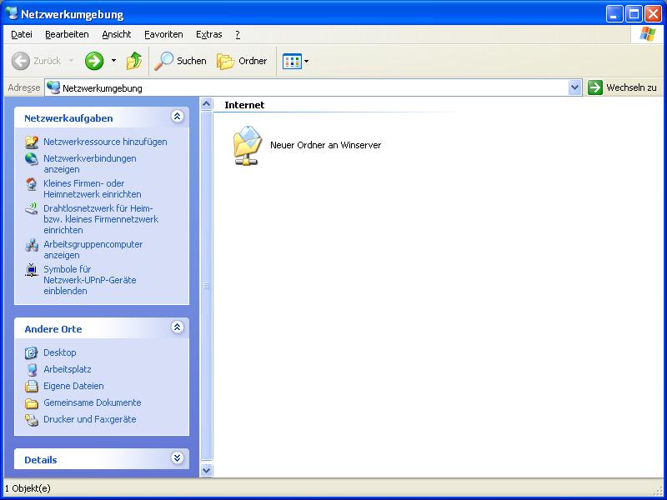Collapse the Netzwerkaufgaben panel
The width and height of the screenshot is (667, 500).
pyautogui.click(x=178, y=116)
